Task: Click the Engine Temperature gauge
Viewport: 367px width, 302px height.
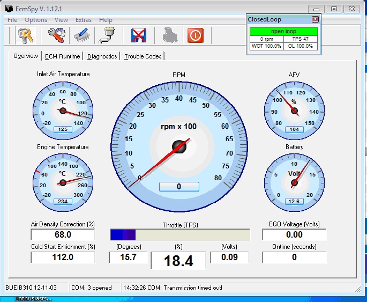Action: [x=63, y=182]
